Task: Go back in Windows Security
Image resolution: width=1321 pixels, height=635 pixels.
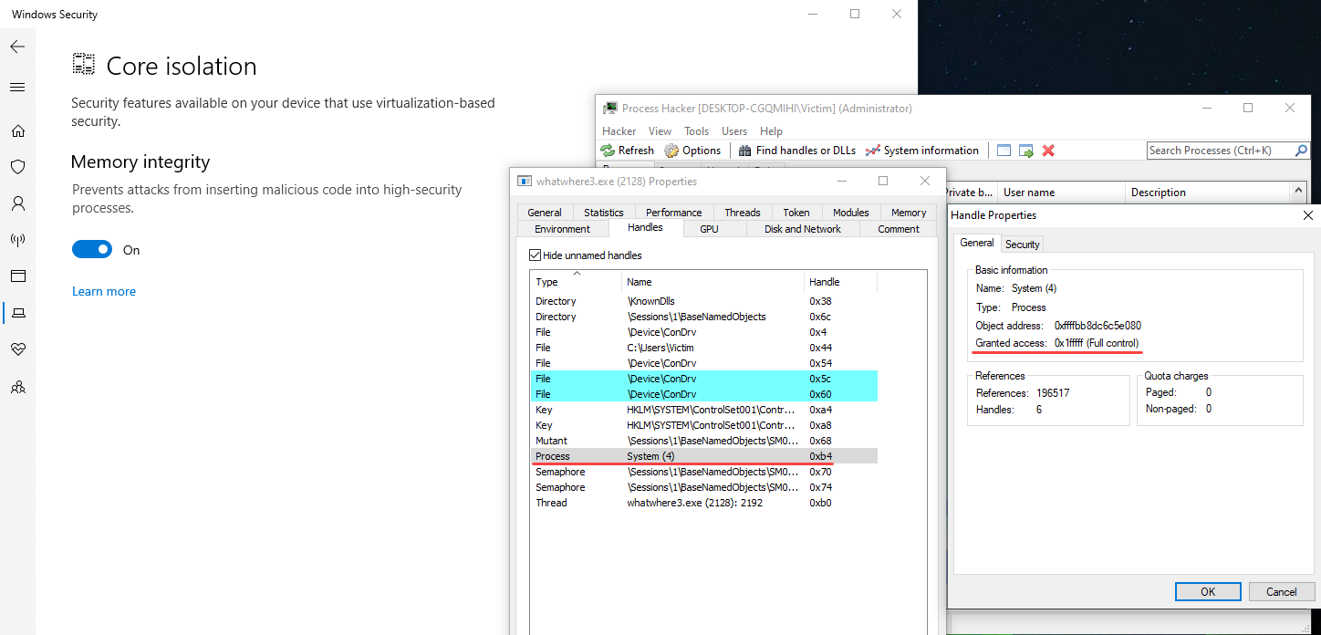Action: click(17, 47)
